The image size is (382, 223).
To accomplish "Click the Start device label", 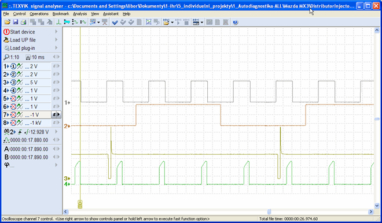I will 23,32.
